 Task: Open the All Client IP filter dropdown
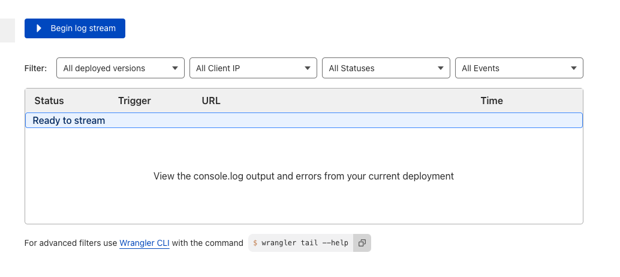[x=253, y=68]
